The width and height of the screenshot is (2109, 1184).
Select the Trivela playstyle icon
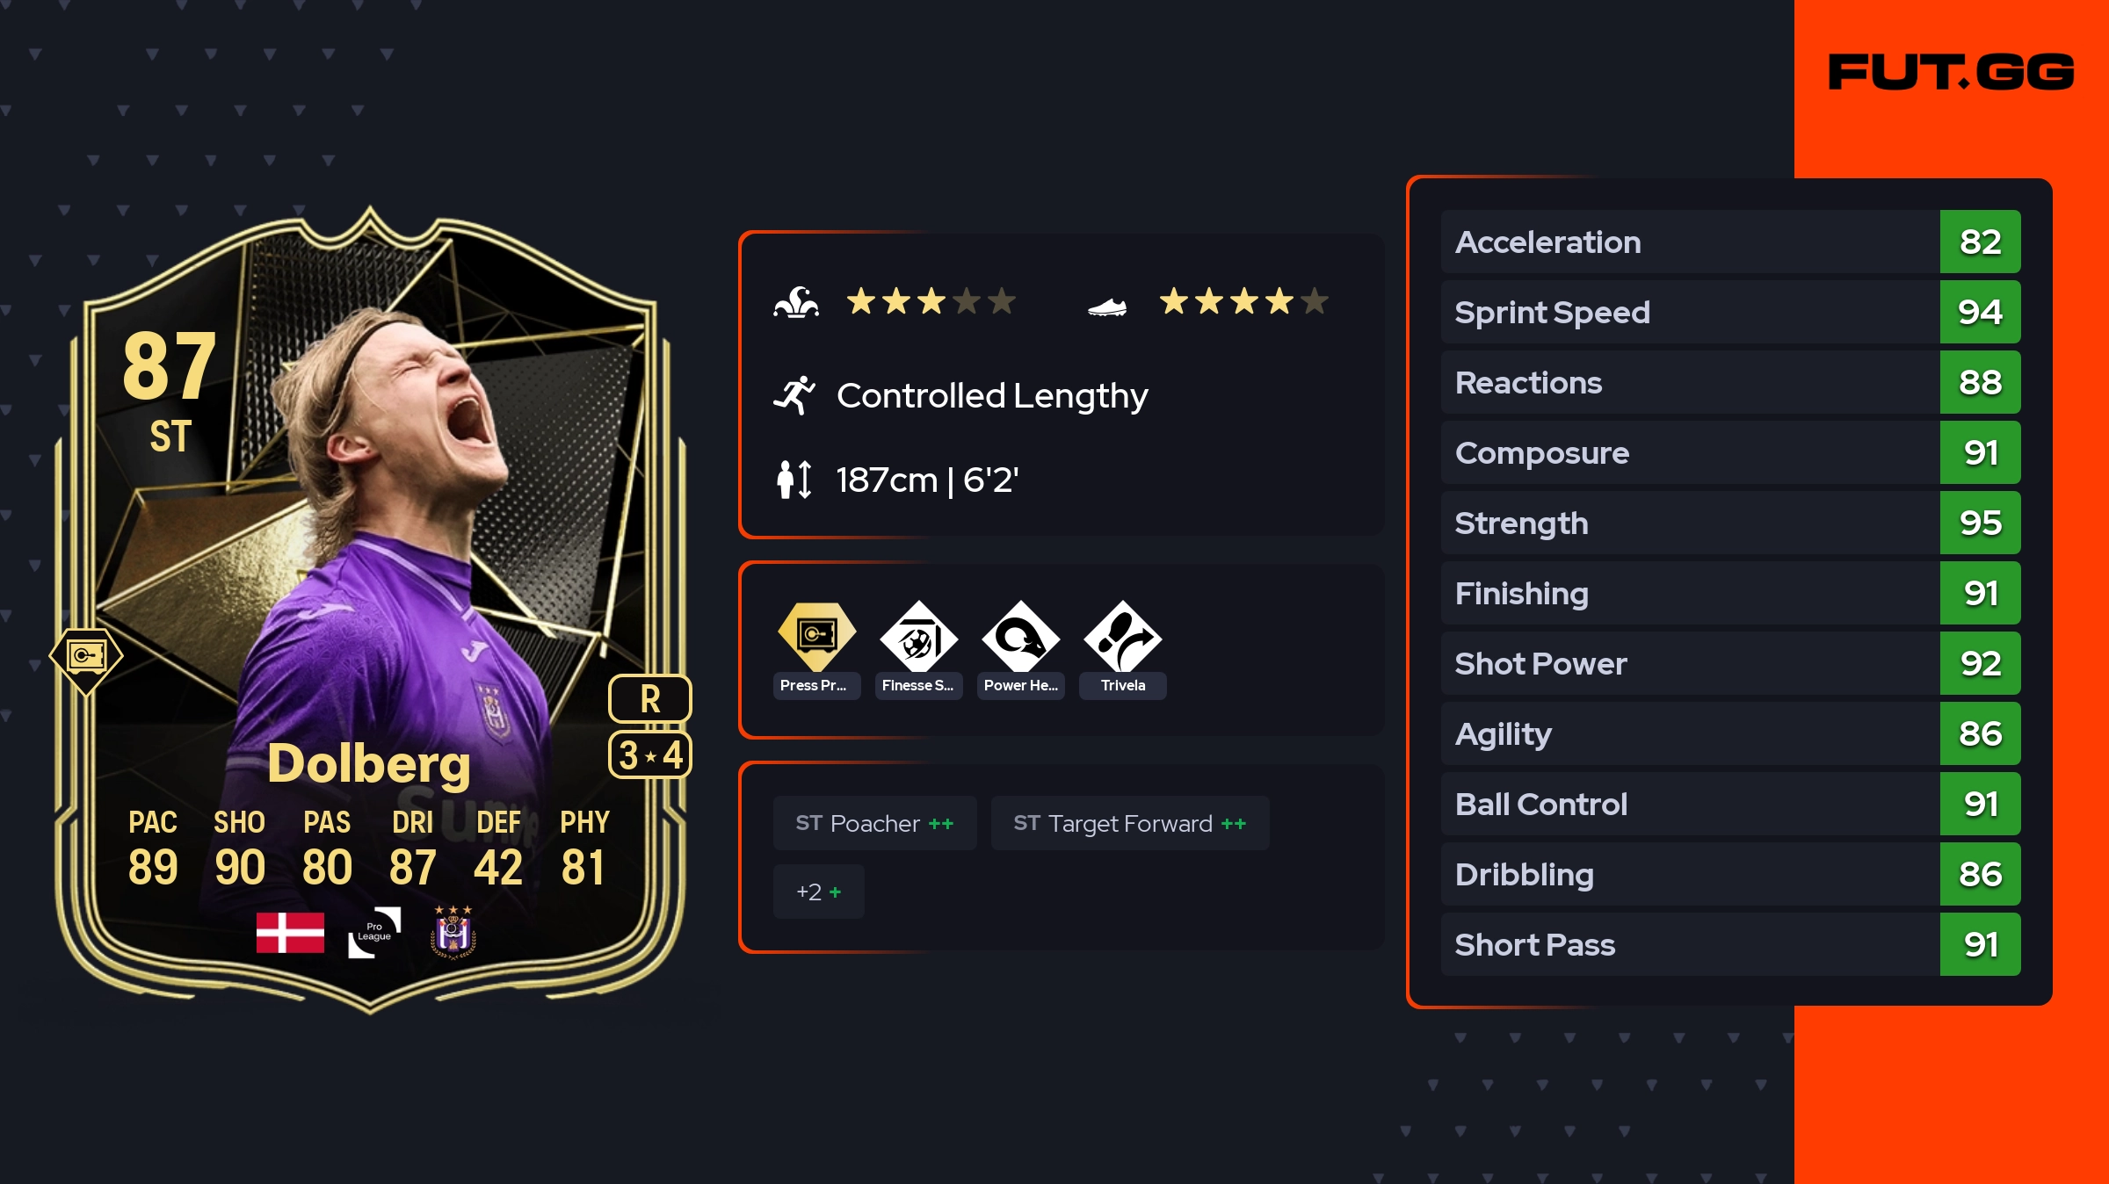(x=1122, y=636)
